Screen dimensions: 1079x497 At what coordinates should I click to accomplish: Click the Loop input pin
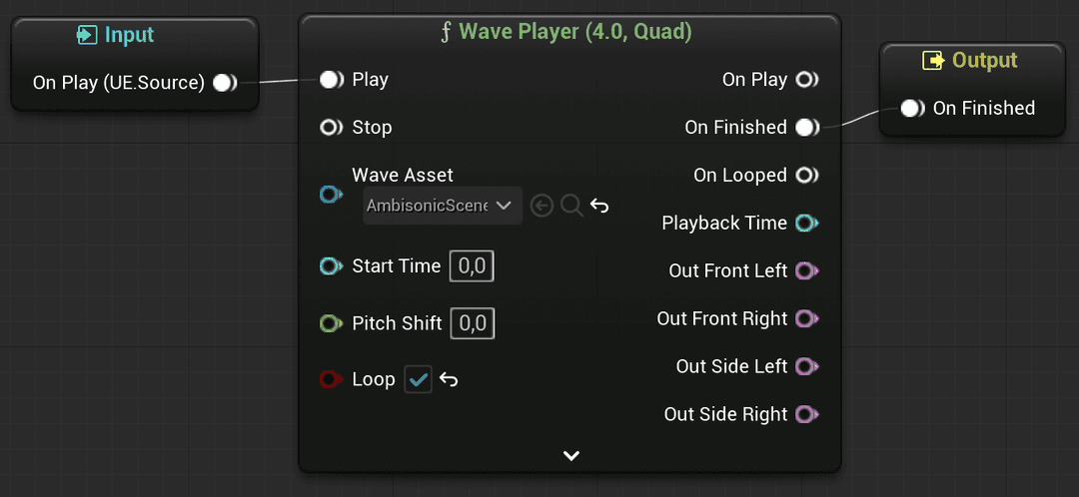tap(331, 379)
